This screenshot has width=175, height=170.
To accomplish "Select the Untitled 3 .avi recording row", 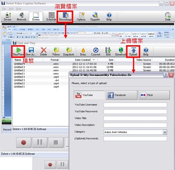I will point(41,80).
